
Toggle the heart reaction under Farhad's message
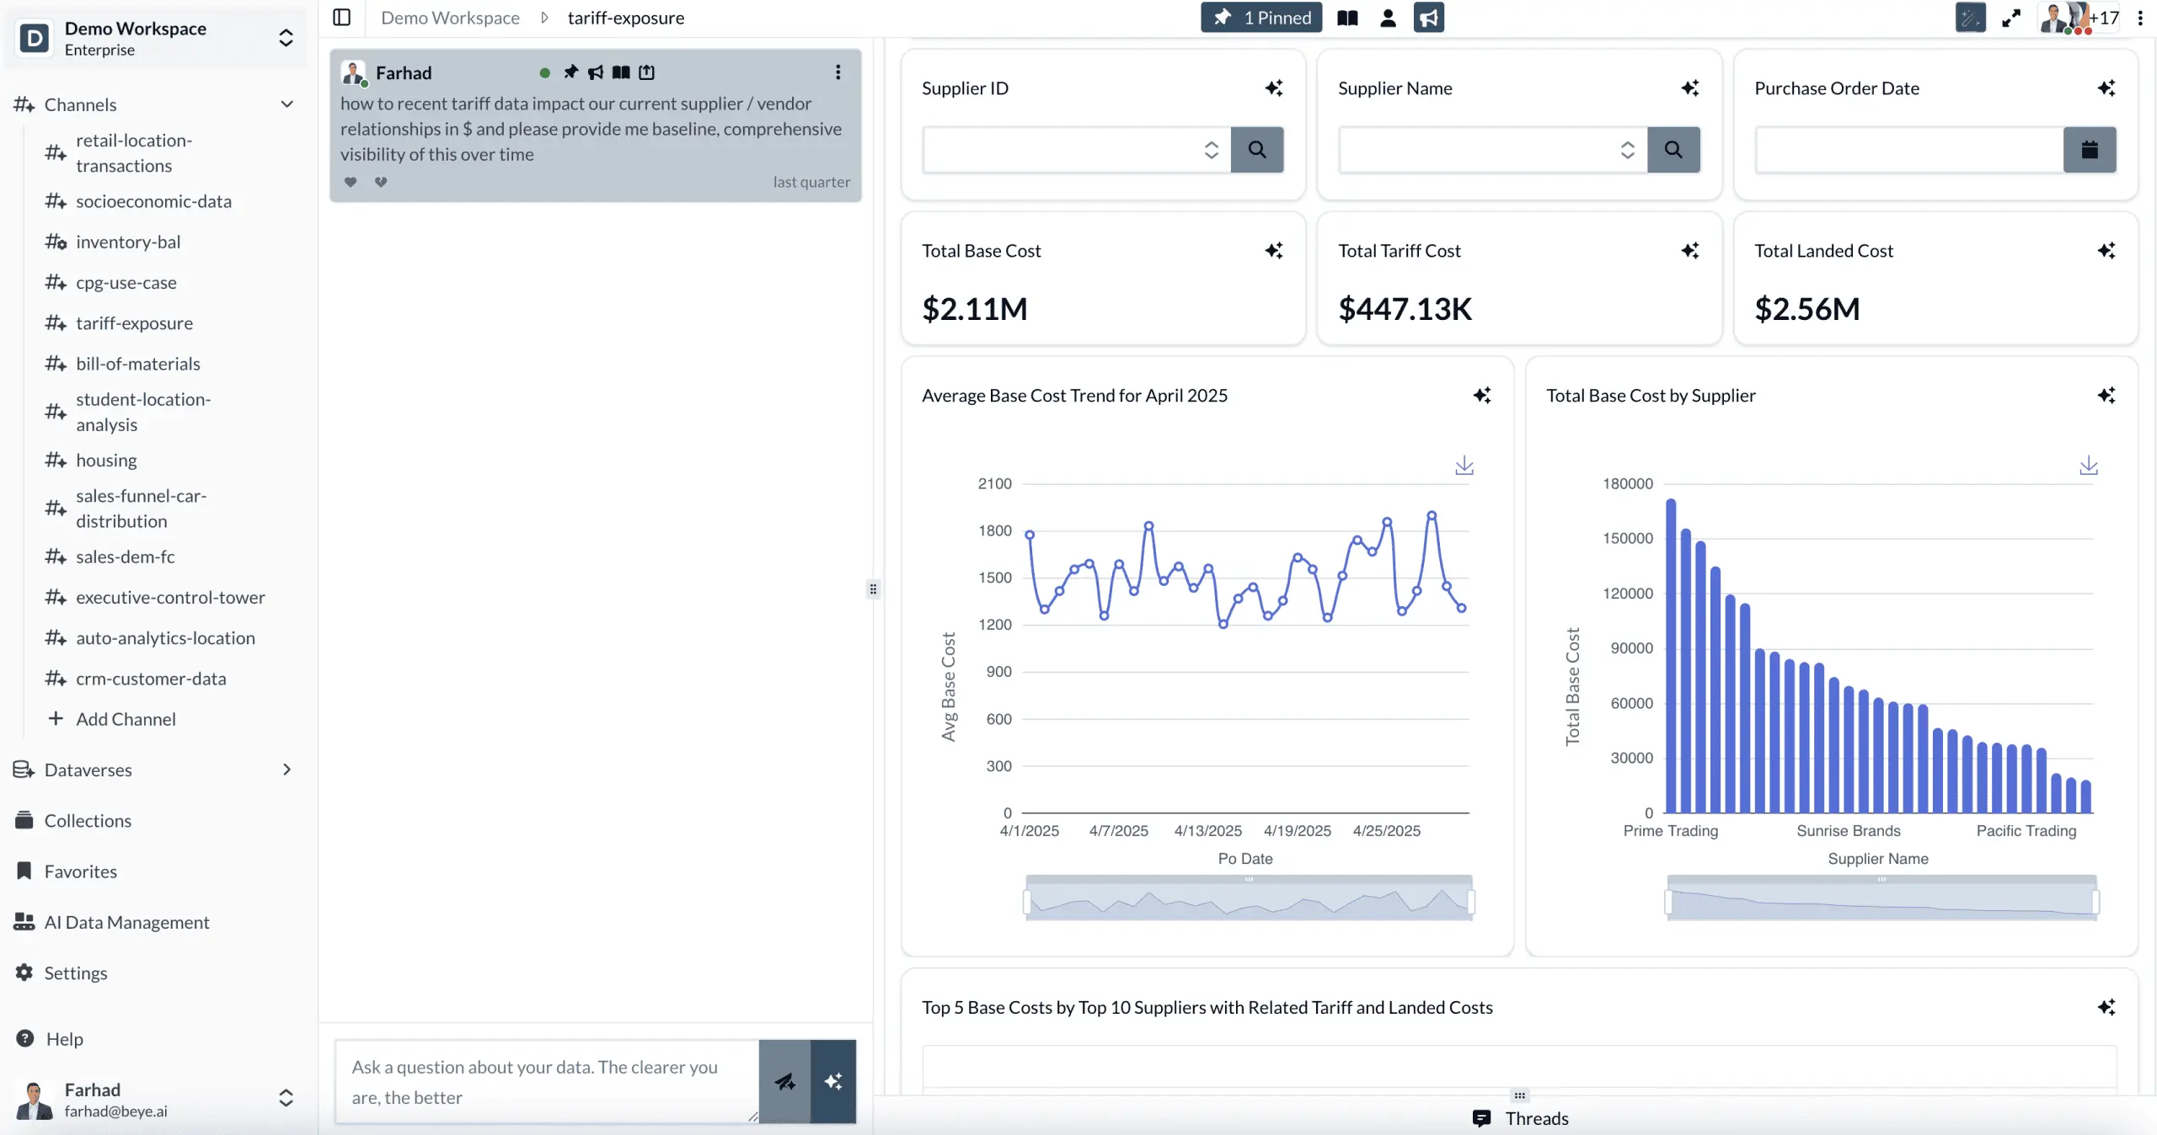point(351,182)
